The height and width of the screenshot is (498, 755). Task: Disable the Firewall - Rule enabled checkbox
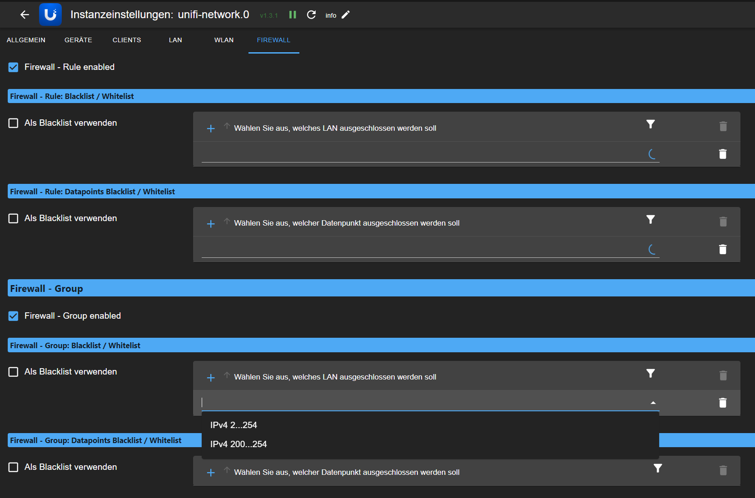click(x=14, y=67)
